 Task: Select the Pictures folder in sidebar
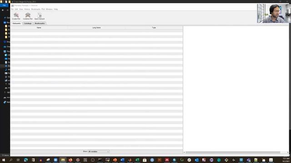pos(7,73)
